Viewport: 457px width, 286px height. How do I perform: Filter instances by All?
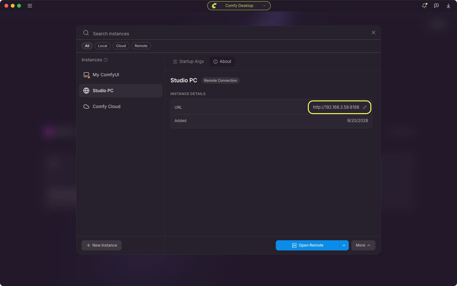[x=87, y=46]
